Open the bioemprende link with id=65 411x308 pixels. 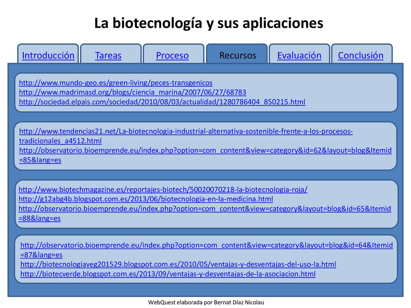click(x=205, y=213)
